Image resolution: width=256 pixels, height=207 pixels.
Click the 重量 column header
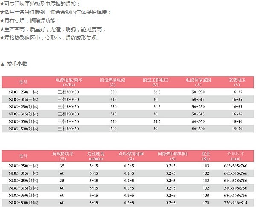point(206,155)
